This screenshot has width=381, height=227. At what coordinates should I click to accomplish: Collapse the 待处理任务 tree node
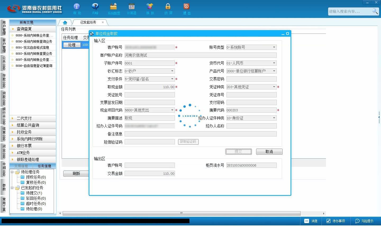pyautogui.click(x=12, y=172)
